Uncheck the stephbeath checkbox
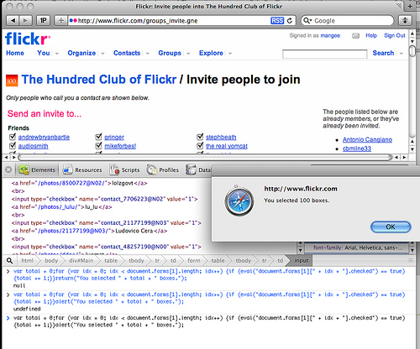 click(200, 137)
